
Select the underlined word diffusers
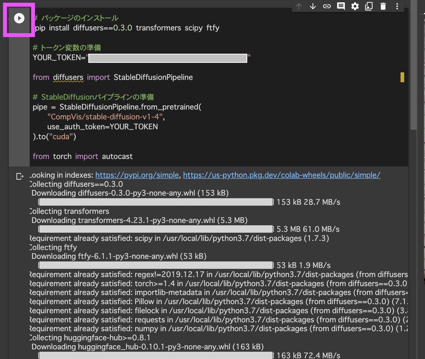(x=68, y=77)
